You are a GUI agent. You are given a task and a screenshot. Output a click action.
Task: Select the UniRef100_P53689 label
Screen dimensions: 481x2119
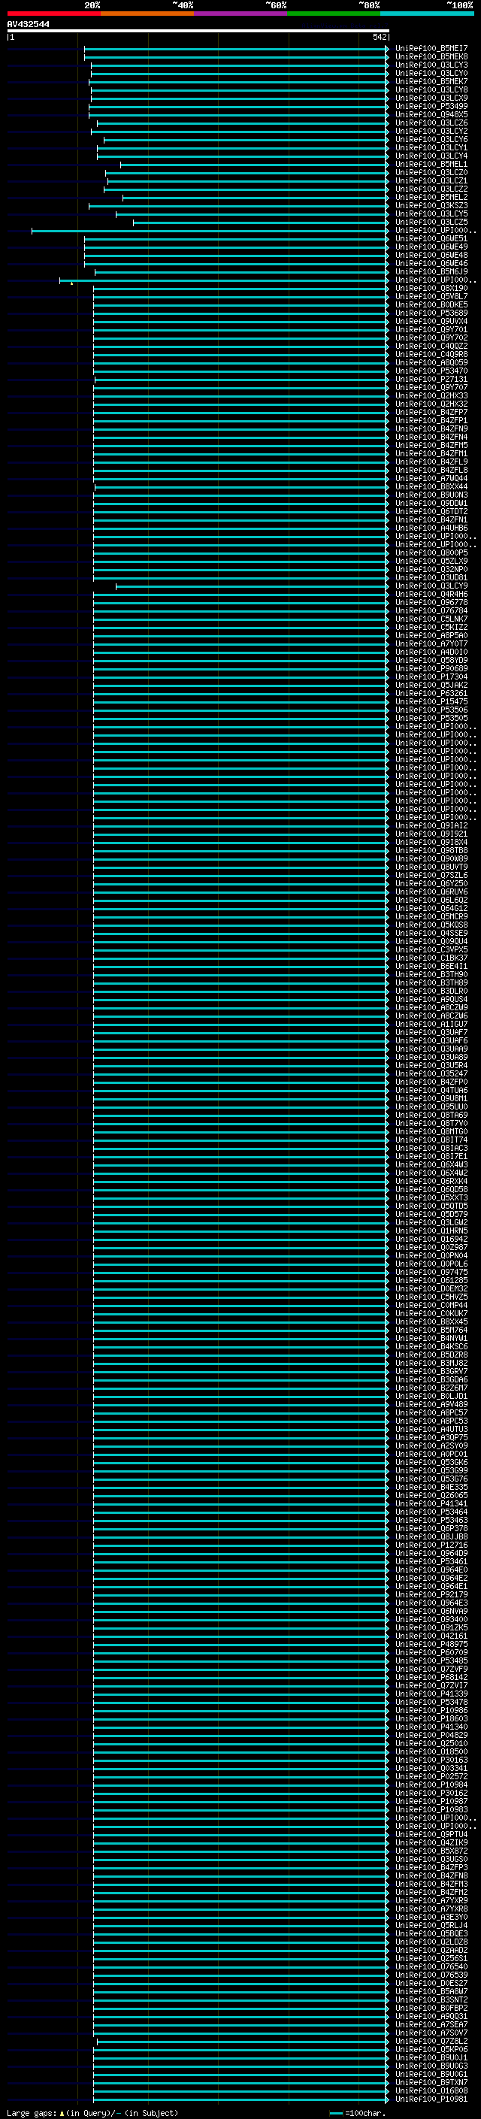pos(431,313)
